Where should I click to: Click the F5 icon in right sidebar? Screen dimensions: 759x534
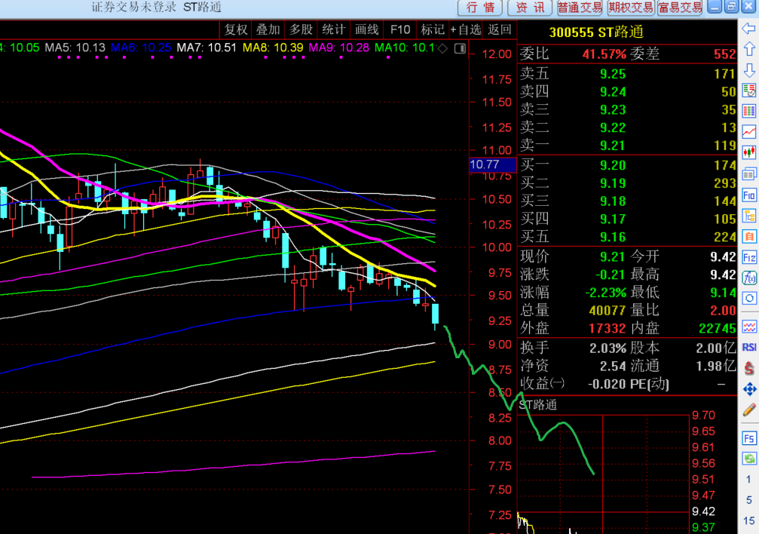pos(749,438)
